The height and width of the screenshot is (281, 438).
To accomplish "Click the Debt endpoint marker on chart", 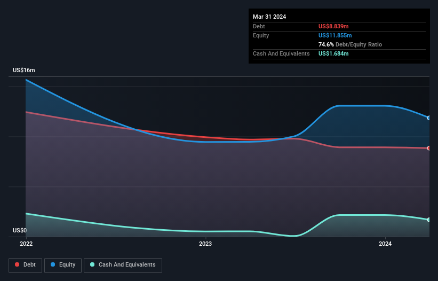I will [x=429, y=148].
